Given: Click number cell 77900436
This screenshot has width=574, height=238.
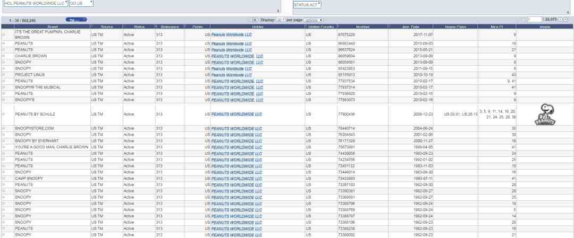Looking at the screenshot, I should pos(347,114).
